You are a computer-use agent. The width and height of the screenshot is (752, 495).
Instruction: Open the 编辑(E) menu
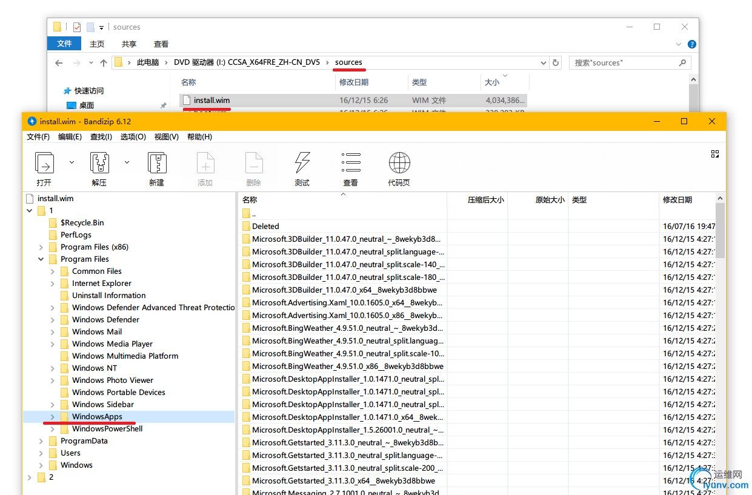(70, 137)
